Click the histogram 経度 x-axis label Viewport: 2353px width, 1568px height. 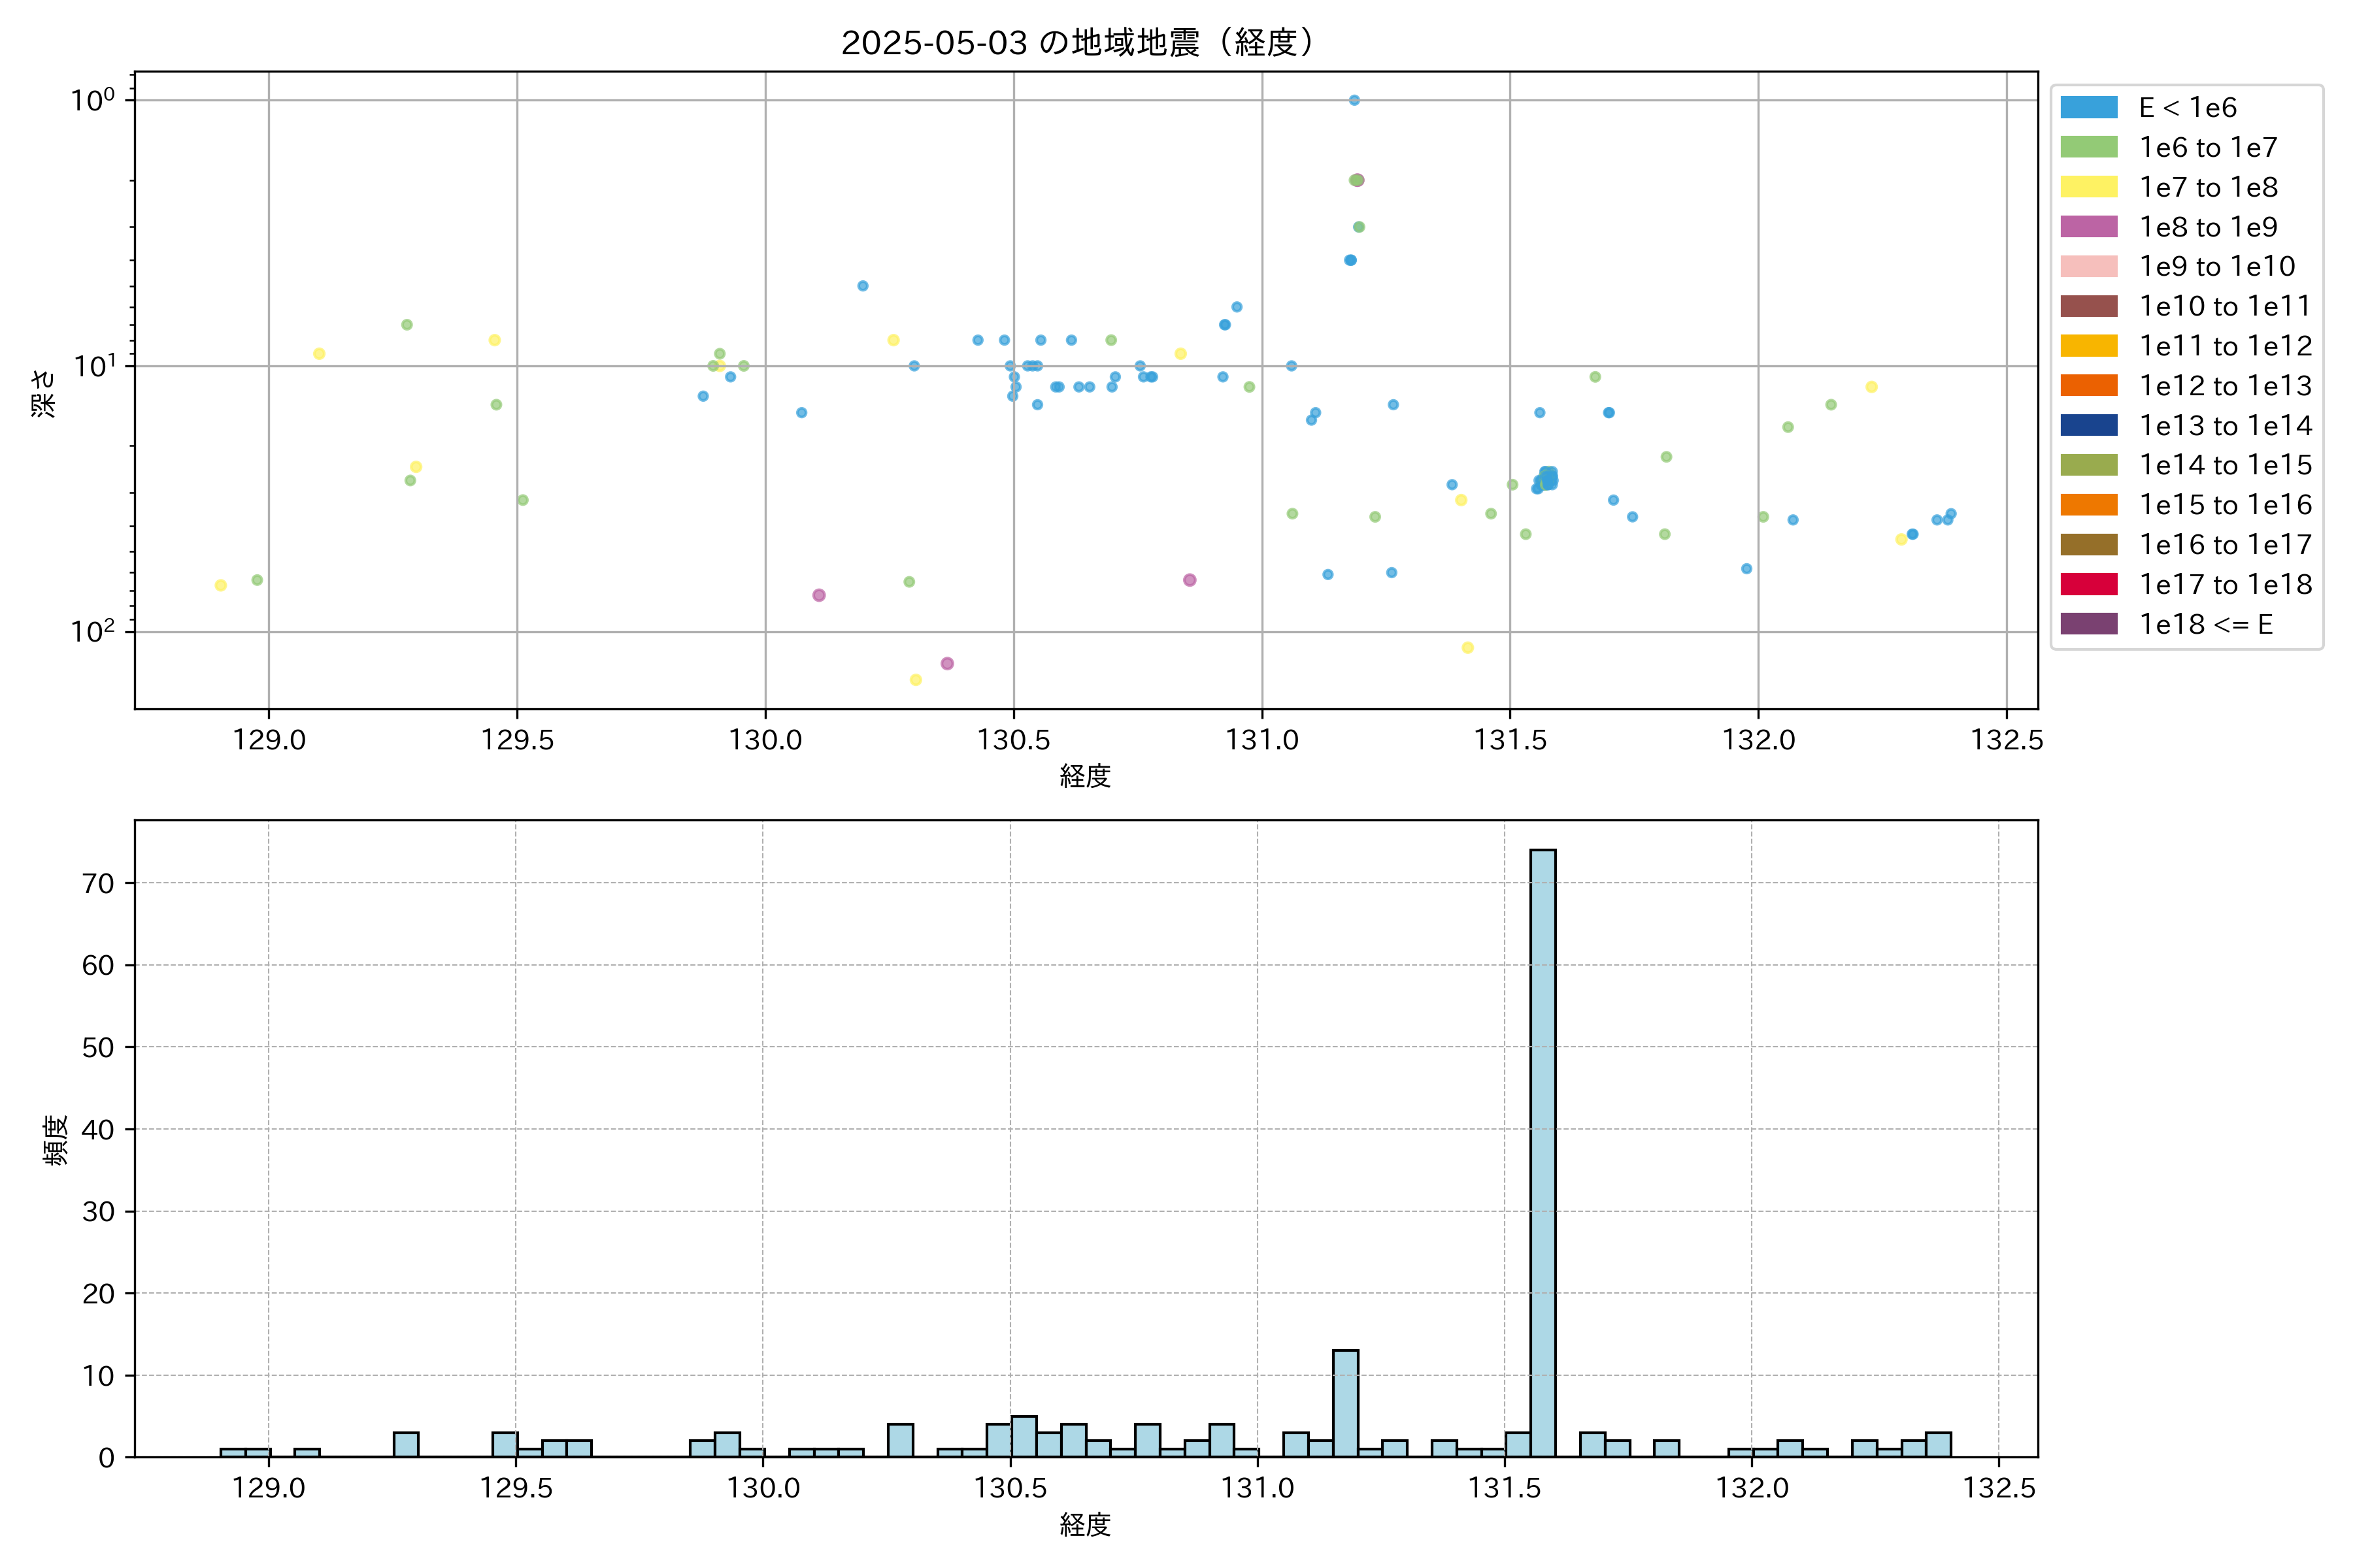[1086, 1525]
